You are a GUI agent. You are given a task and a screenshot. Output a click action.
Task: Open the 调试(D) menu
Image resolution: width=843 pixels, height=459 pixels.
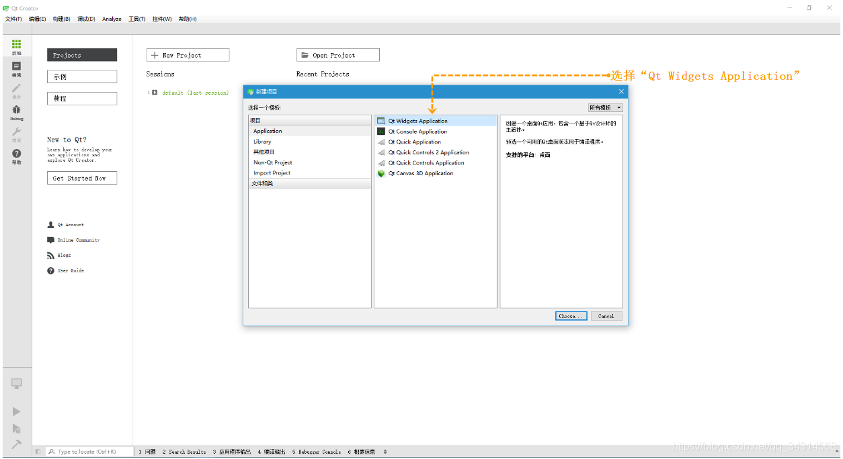pyautogui.click(x=86, y=19)
